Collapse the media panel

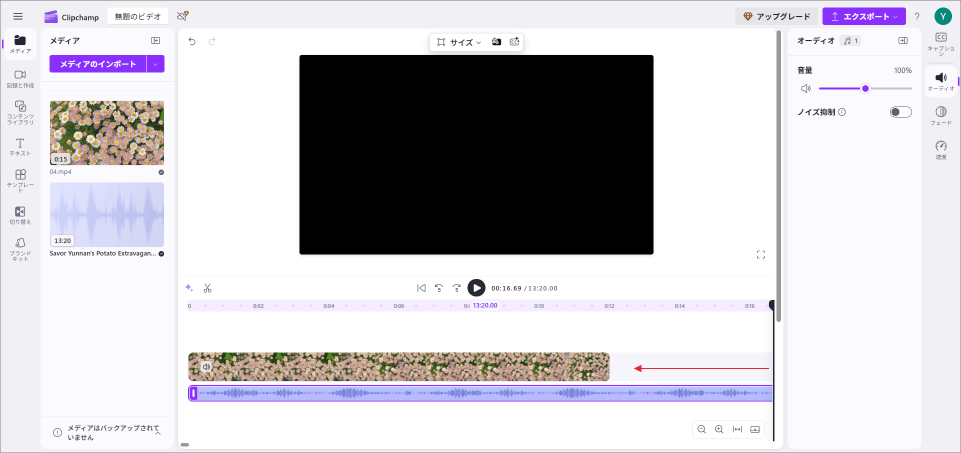point(155,40)
